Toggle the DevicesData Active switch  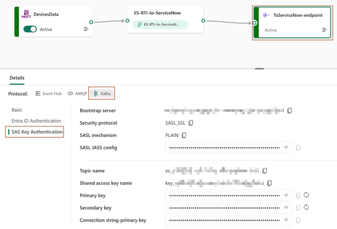(30, 29)
